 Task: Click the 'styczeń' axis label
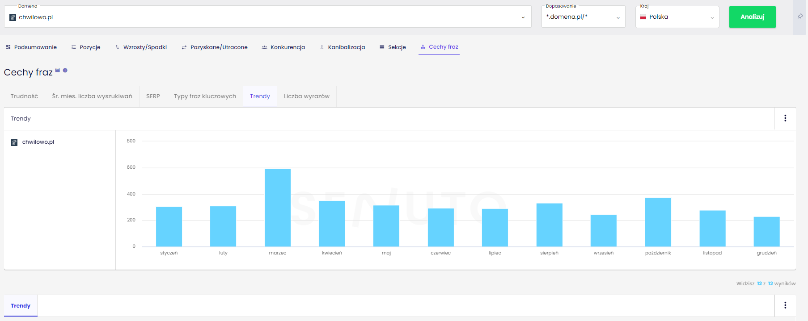pyautogui.click(x=169, y=253)
